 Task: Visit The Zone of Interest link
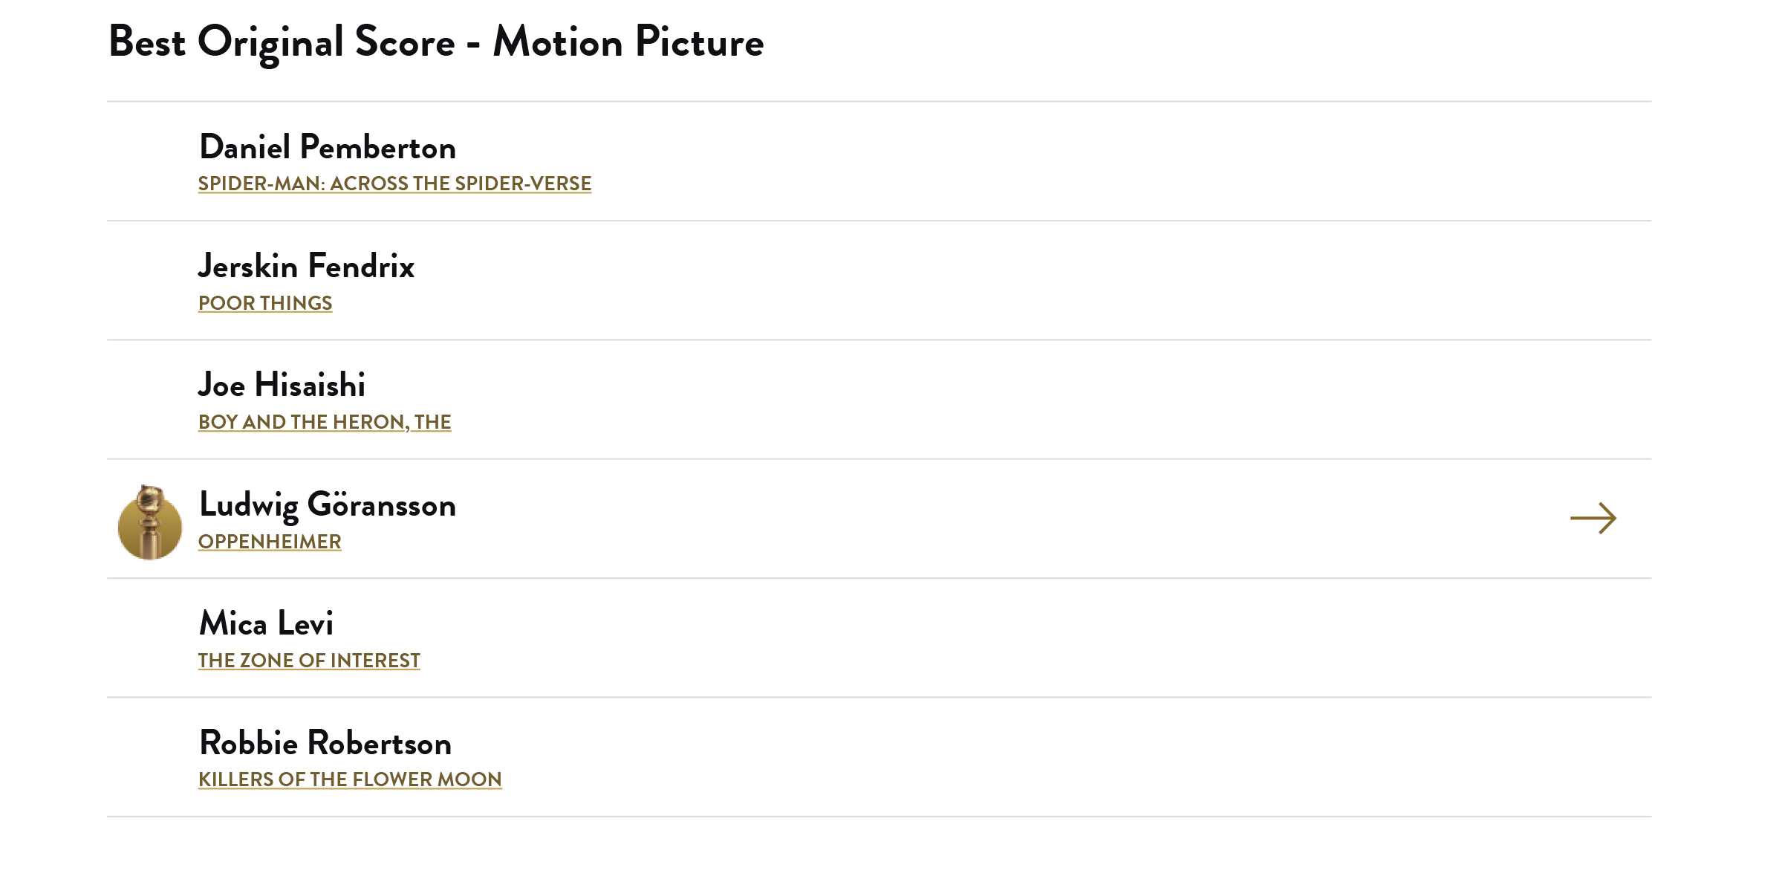point(309,661)
